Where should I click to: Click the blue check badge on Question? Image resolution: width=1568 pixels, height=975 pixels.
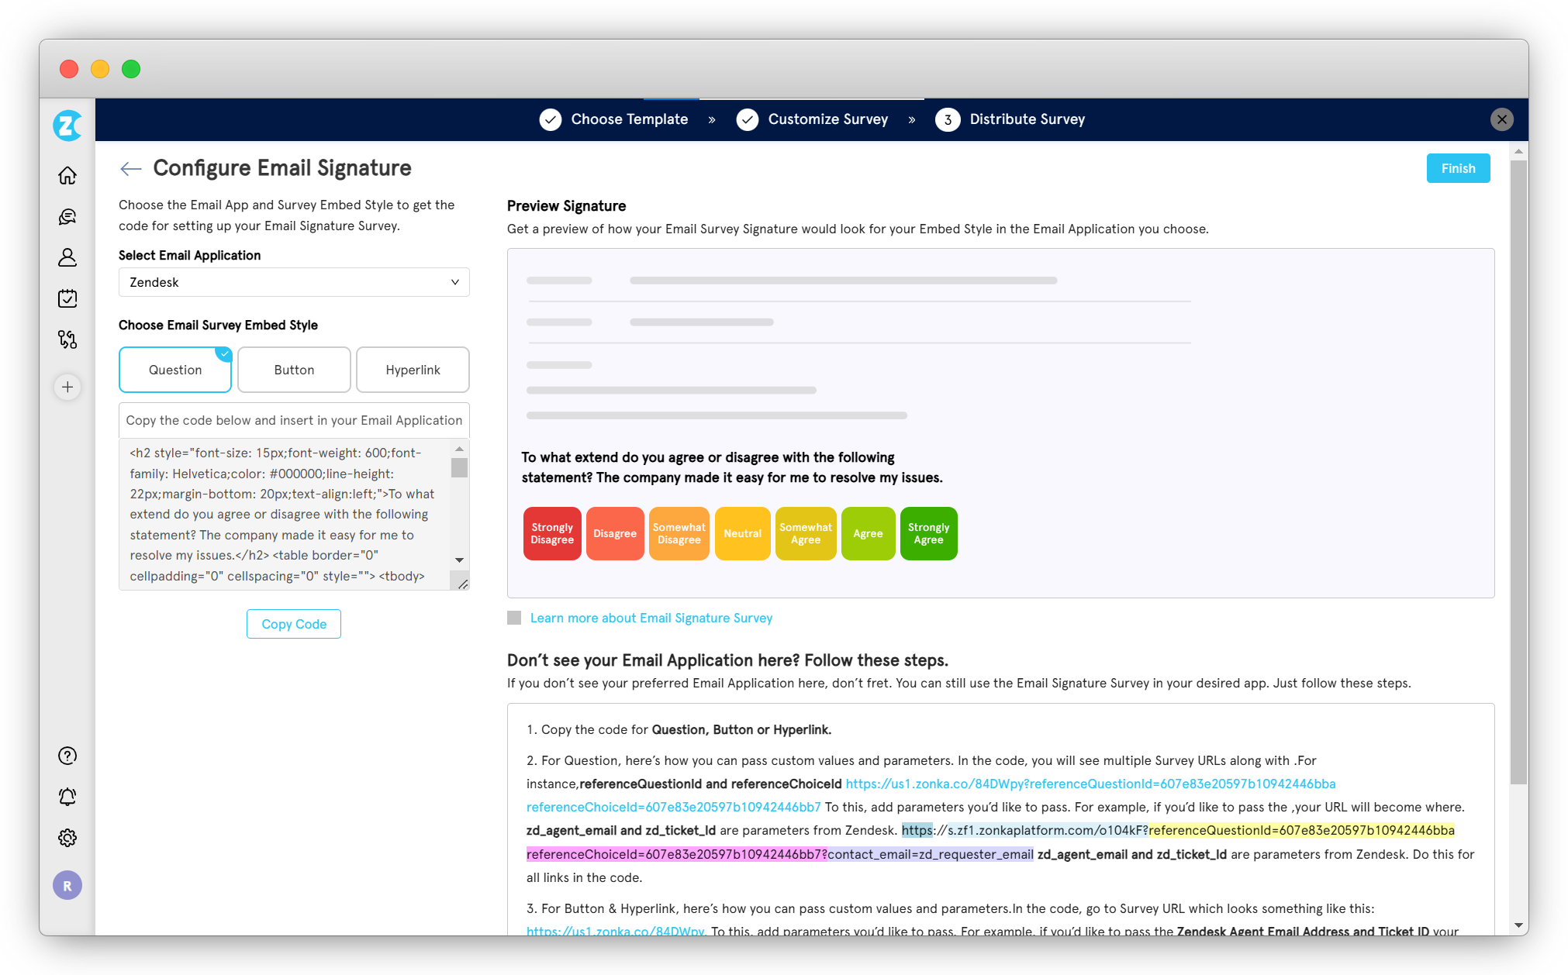coord(224,354)
